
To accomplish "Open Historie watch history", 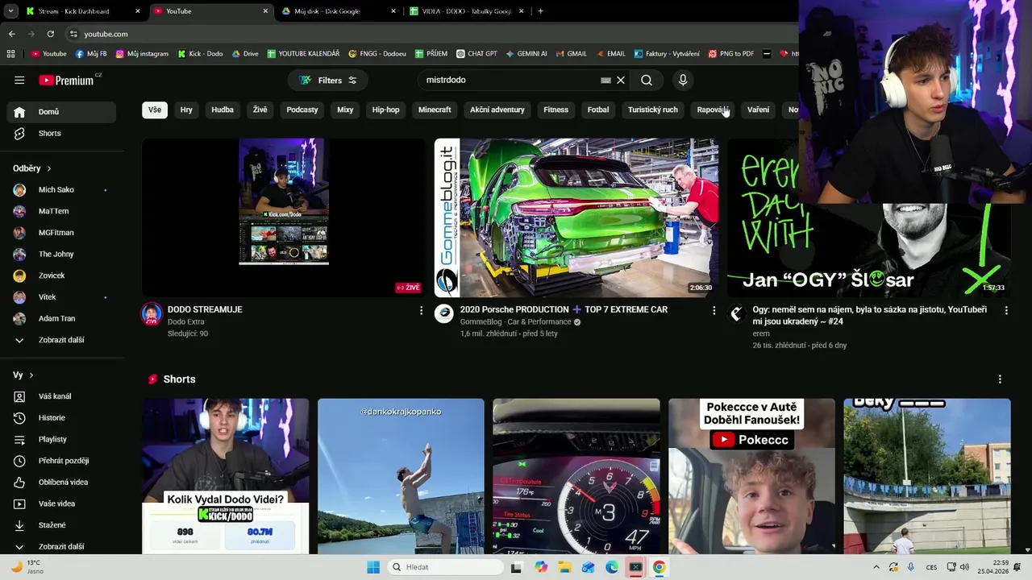I will (61, 417).
